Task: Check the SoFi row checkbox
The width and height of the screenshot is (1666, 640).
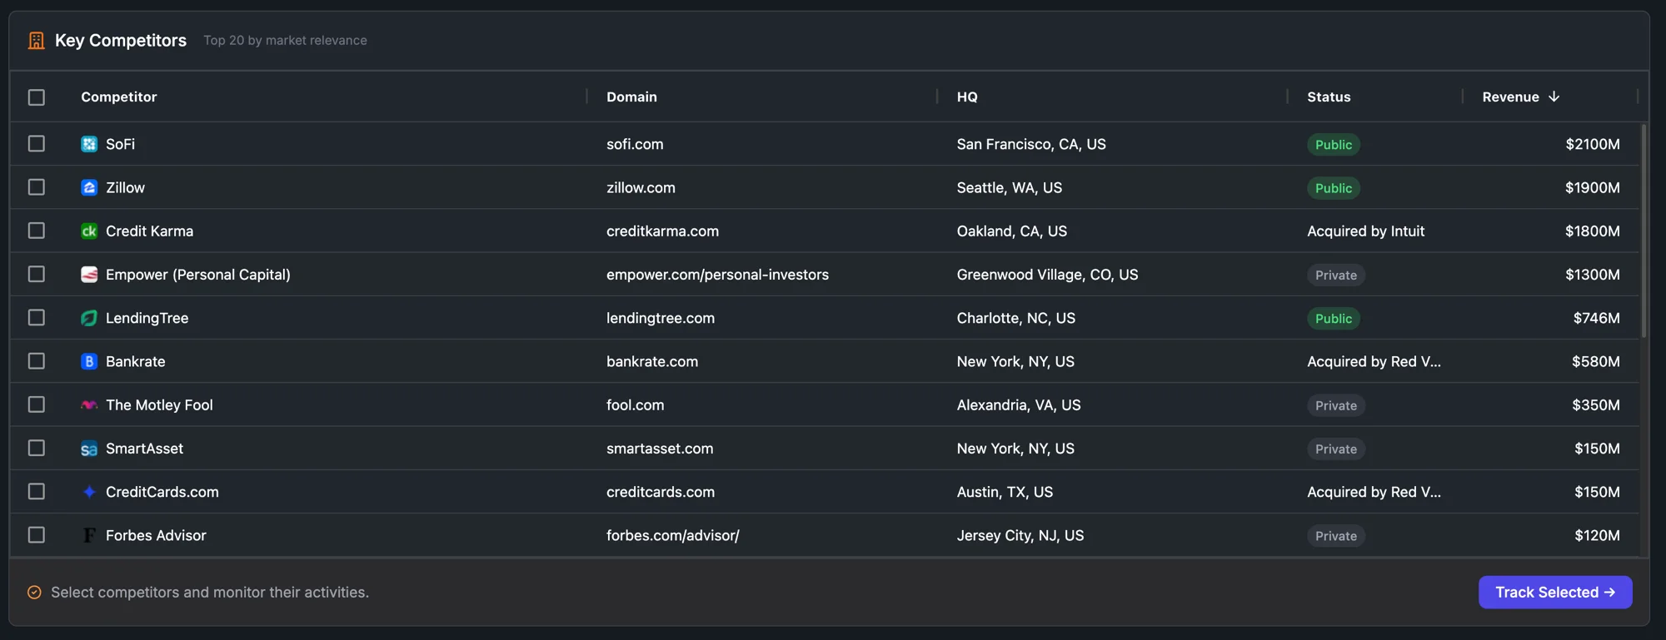Action: tap(37, 144)
